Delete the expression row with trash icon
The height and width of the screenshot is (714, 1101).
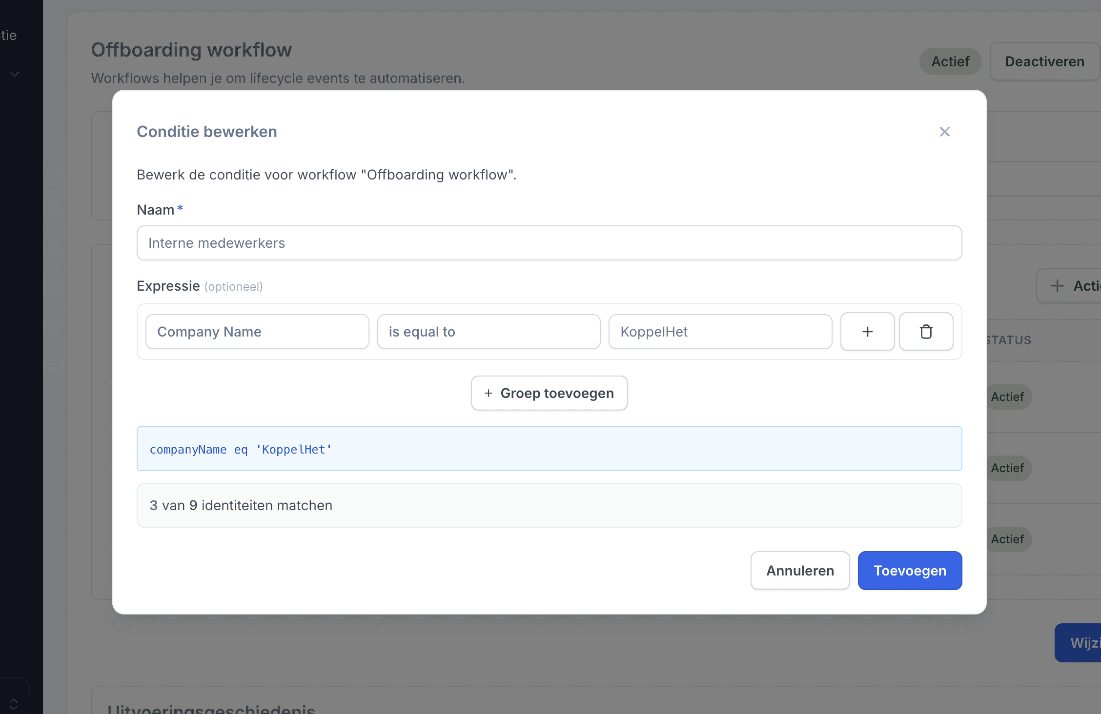click(x=926, y=332)
